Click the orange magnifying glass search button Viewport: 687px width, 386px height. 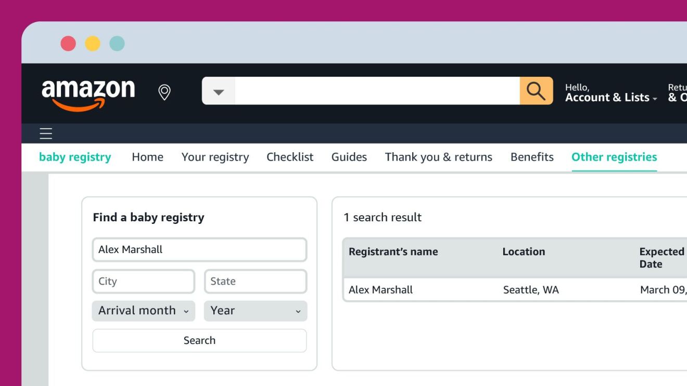coord(536,91)
